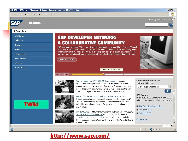Open the http://www.sap.com/ link

80,136
